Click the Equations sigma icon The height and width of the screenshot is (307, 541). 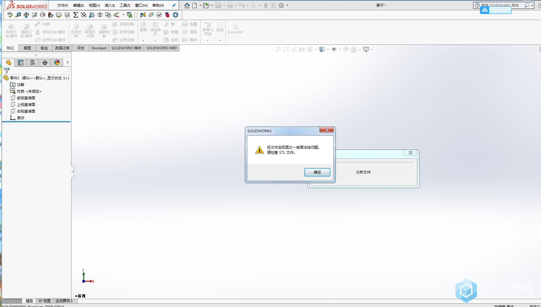[x=75, y=15]
